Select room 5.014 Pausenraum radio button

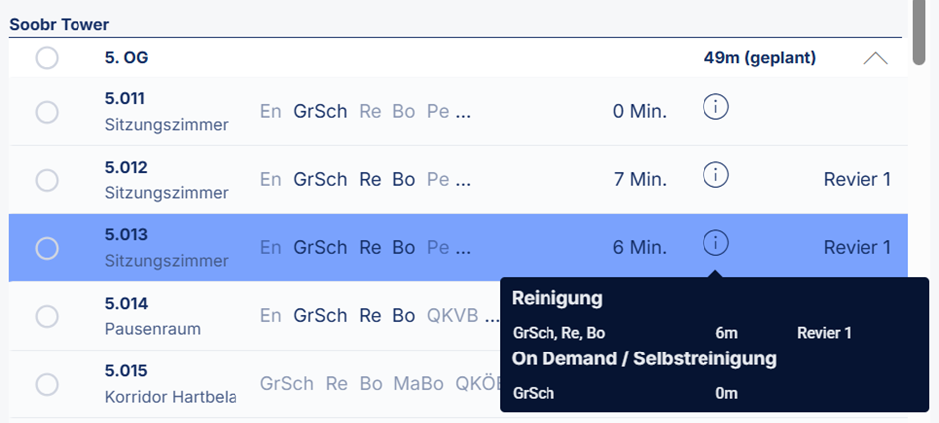pos(47,316)
